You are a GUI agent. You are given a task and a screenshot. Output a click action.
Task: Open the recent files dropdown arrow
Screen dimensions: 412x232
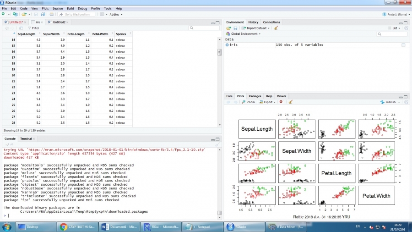point(29,15)
